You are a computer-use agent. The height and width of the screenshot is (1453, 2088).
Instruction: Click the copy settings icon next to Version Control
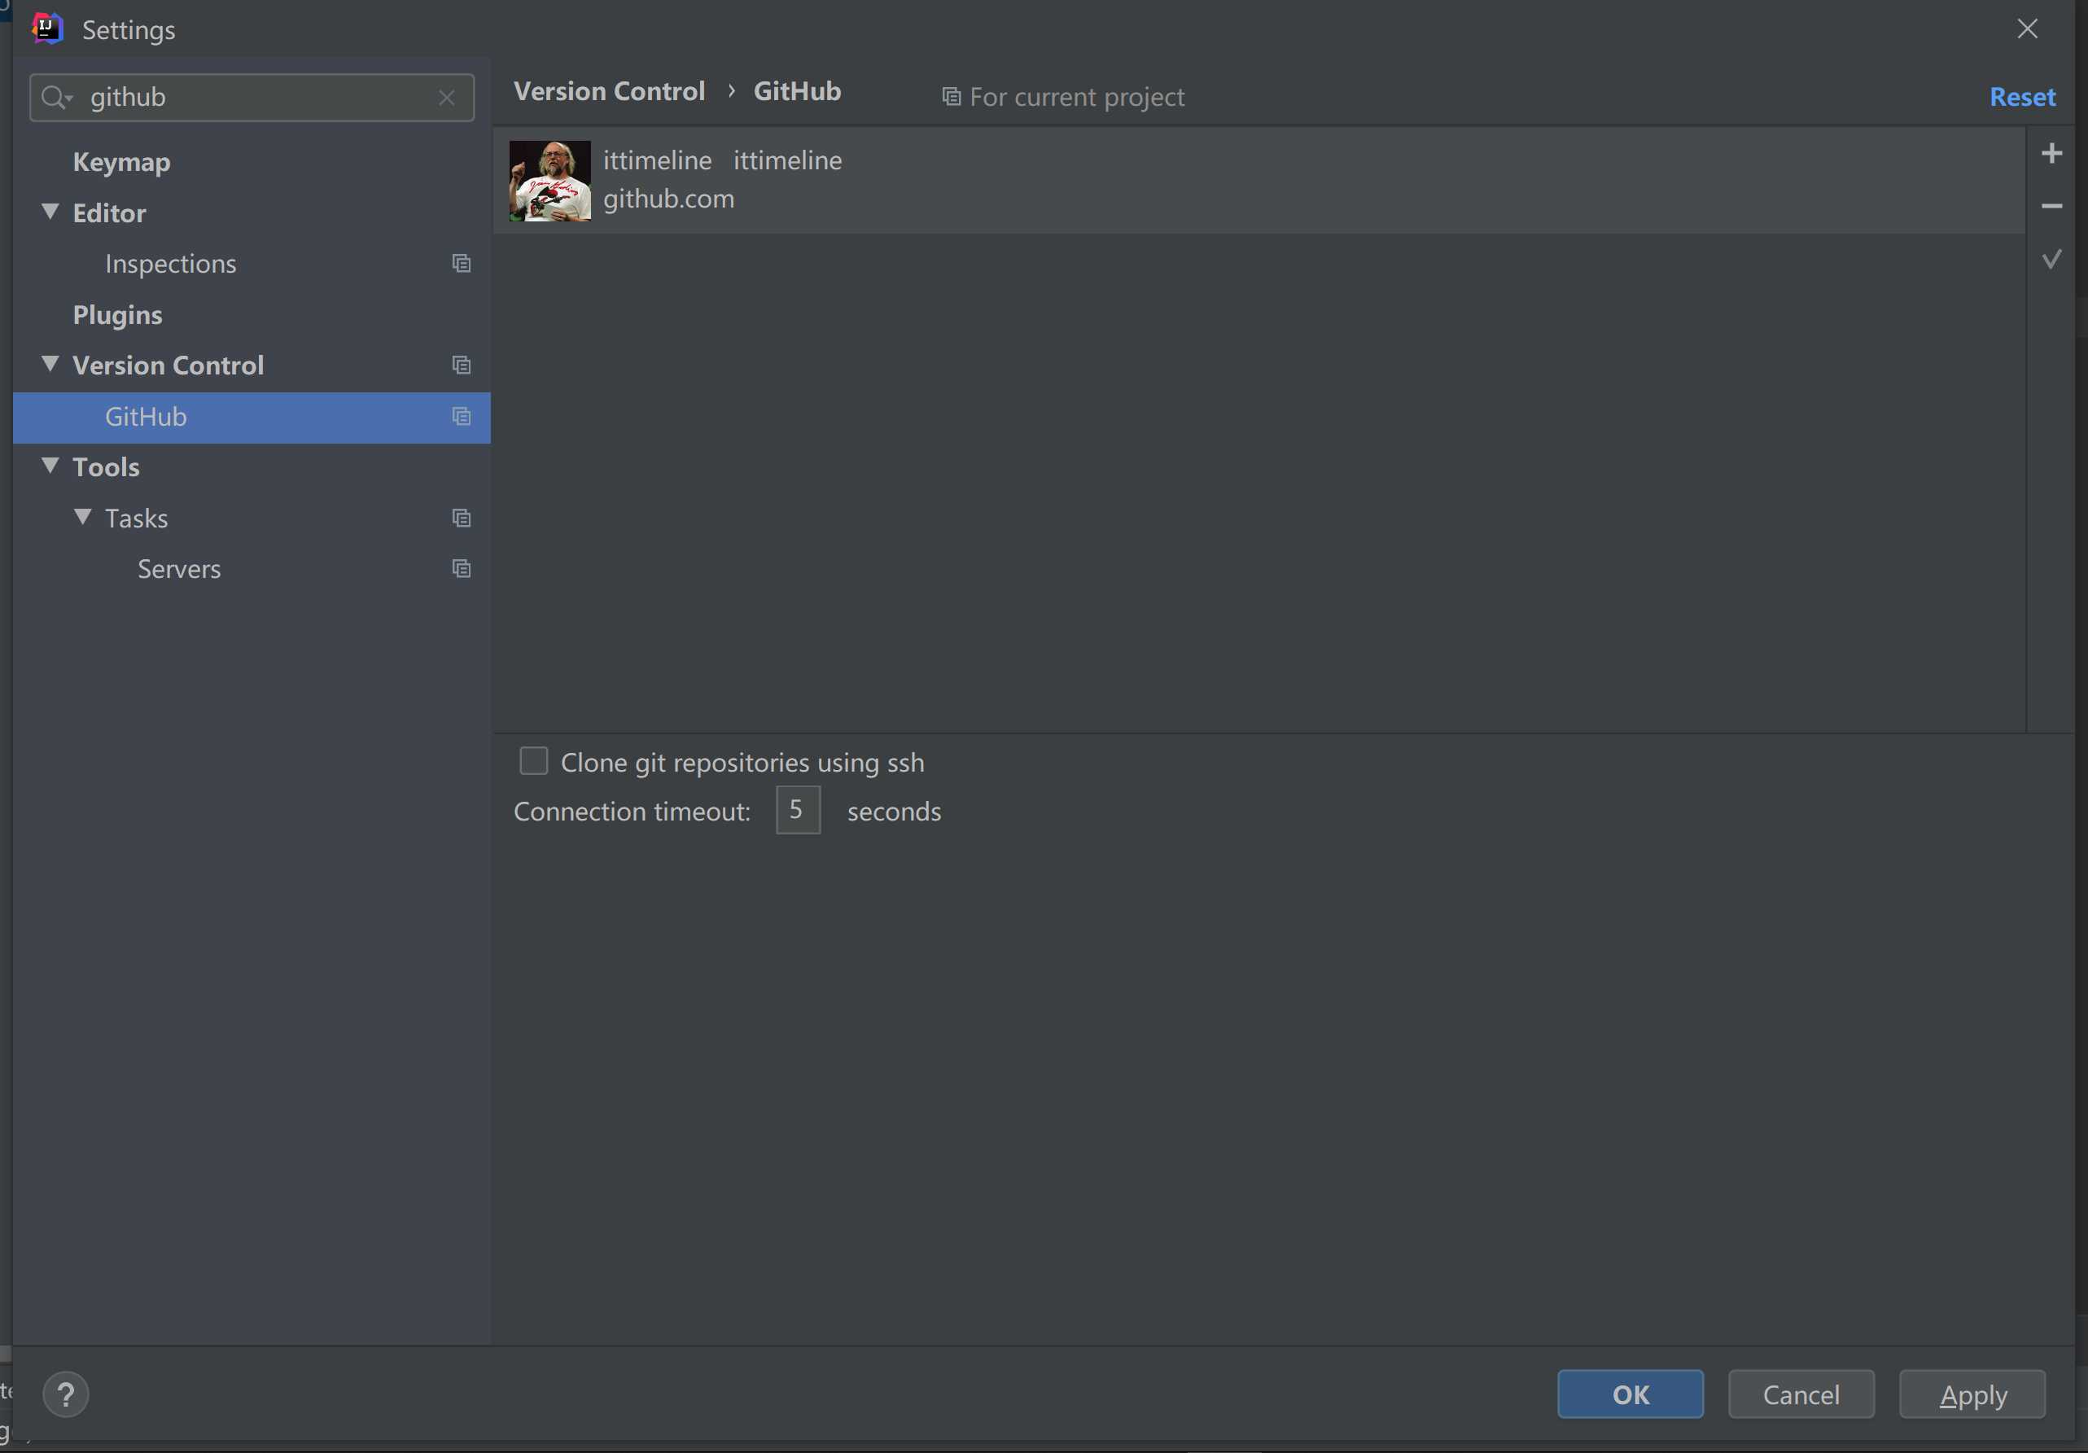tap(462, 363)
